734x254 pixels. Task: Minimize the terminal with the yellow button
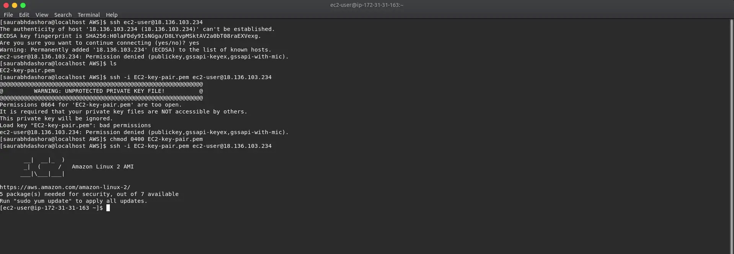15,5
